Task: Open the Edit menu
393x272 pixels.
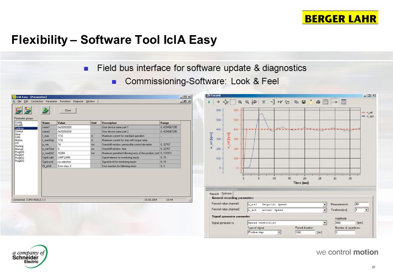Action: point(26,102)
